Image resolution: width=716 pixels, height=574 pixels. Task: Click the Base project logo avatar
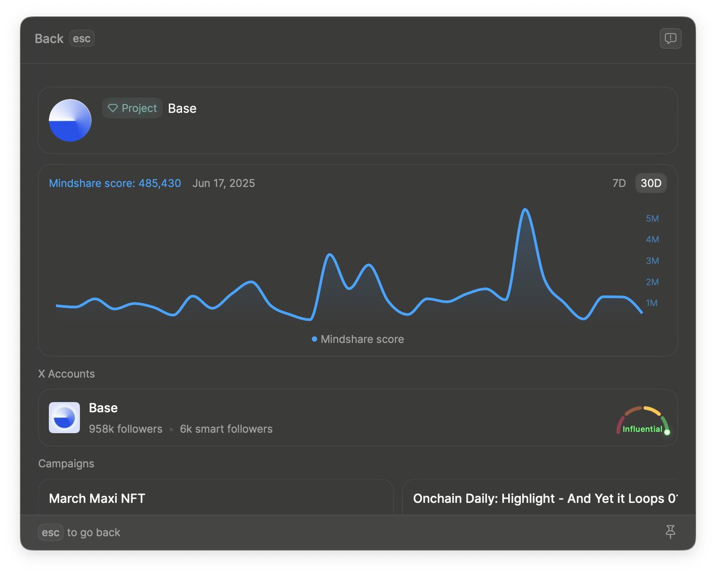70,121
